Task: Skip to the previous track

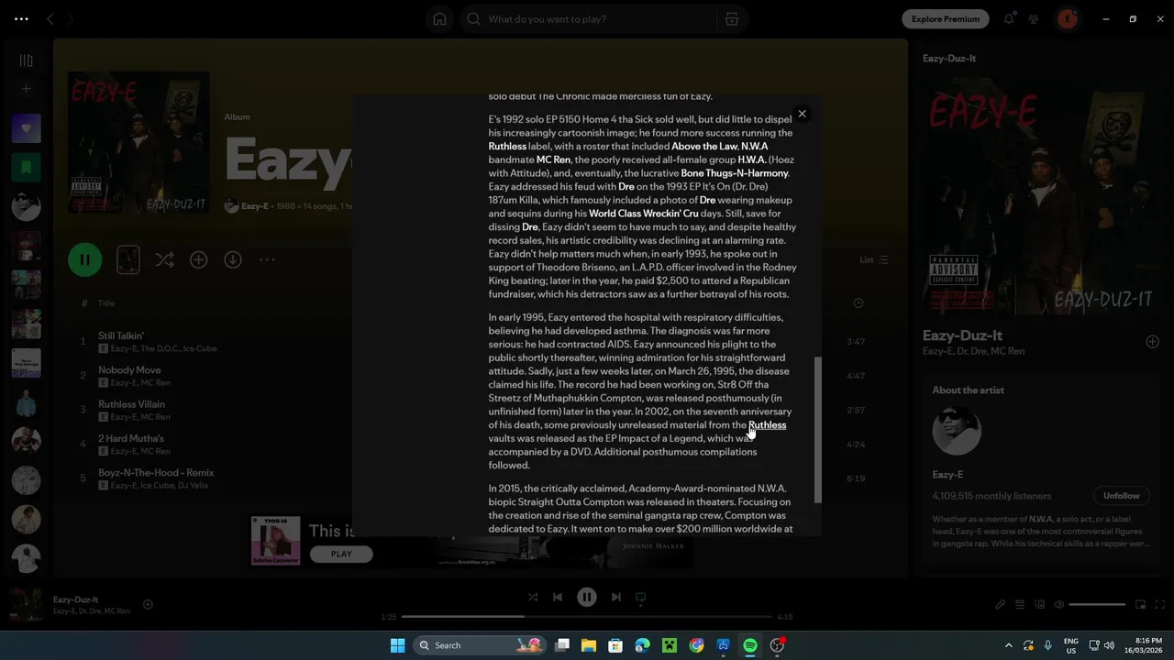Action: pos(558,597)
